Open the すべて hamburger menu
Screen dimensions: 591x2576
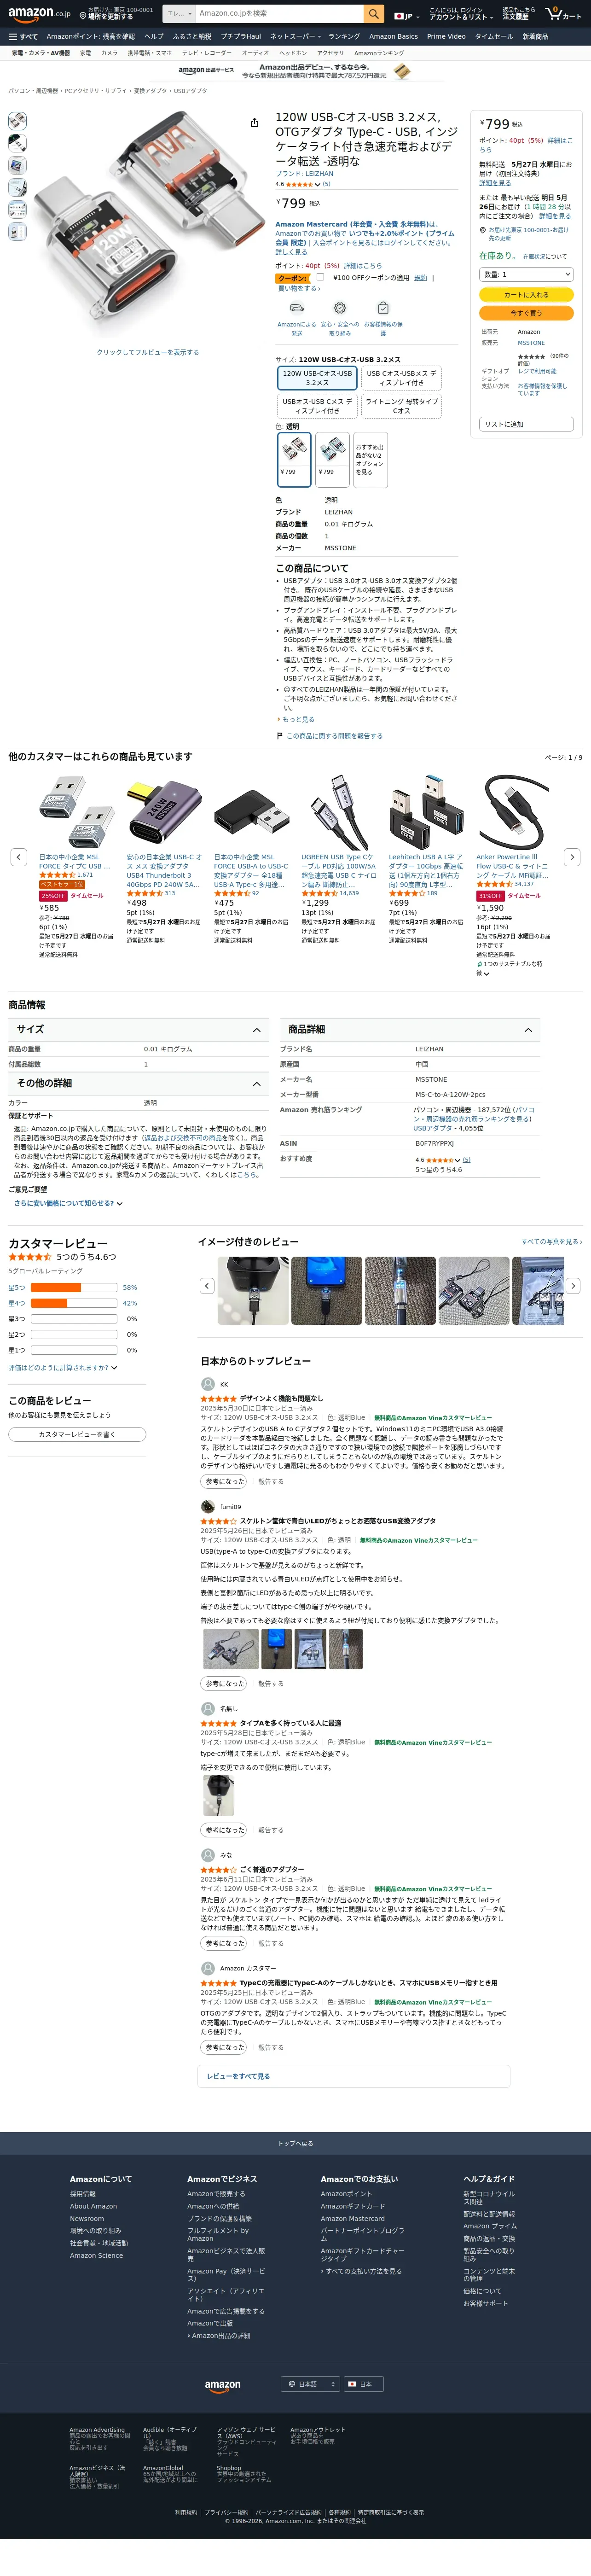coord(23,37)
